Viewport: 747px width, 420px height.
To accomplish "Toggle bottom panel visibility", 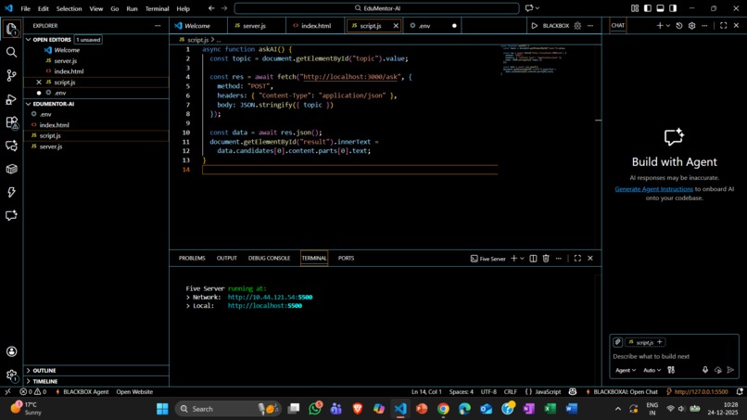I will click(660, 8).
